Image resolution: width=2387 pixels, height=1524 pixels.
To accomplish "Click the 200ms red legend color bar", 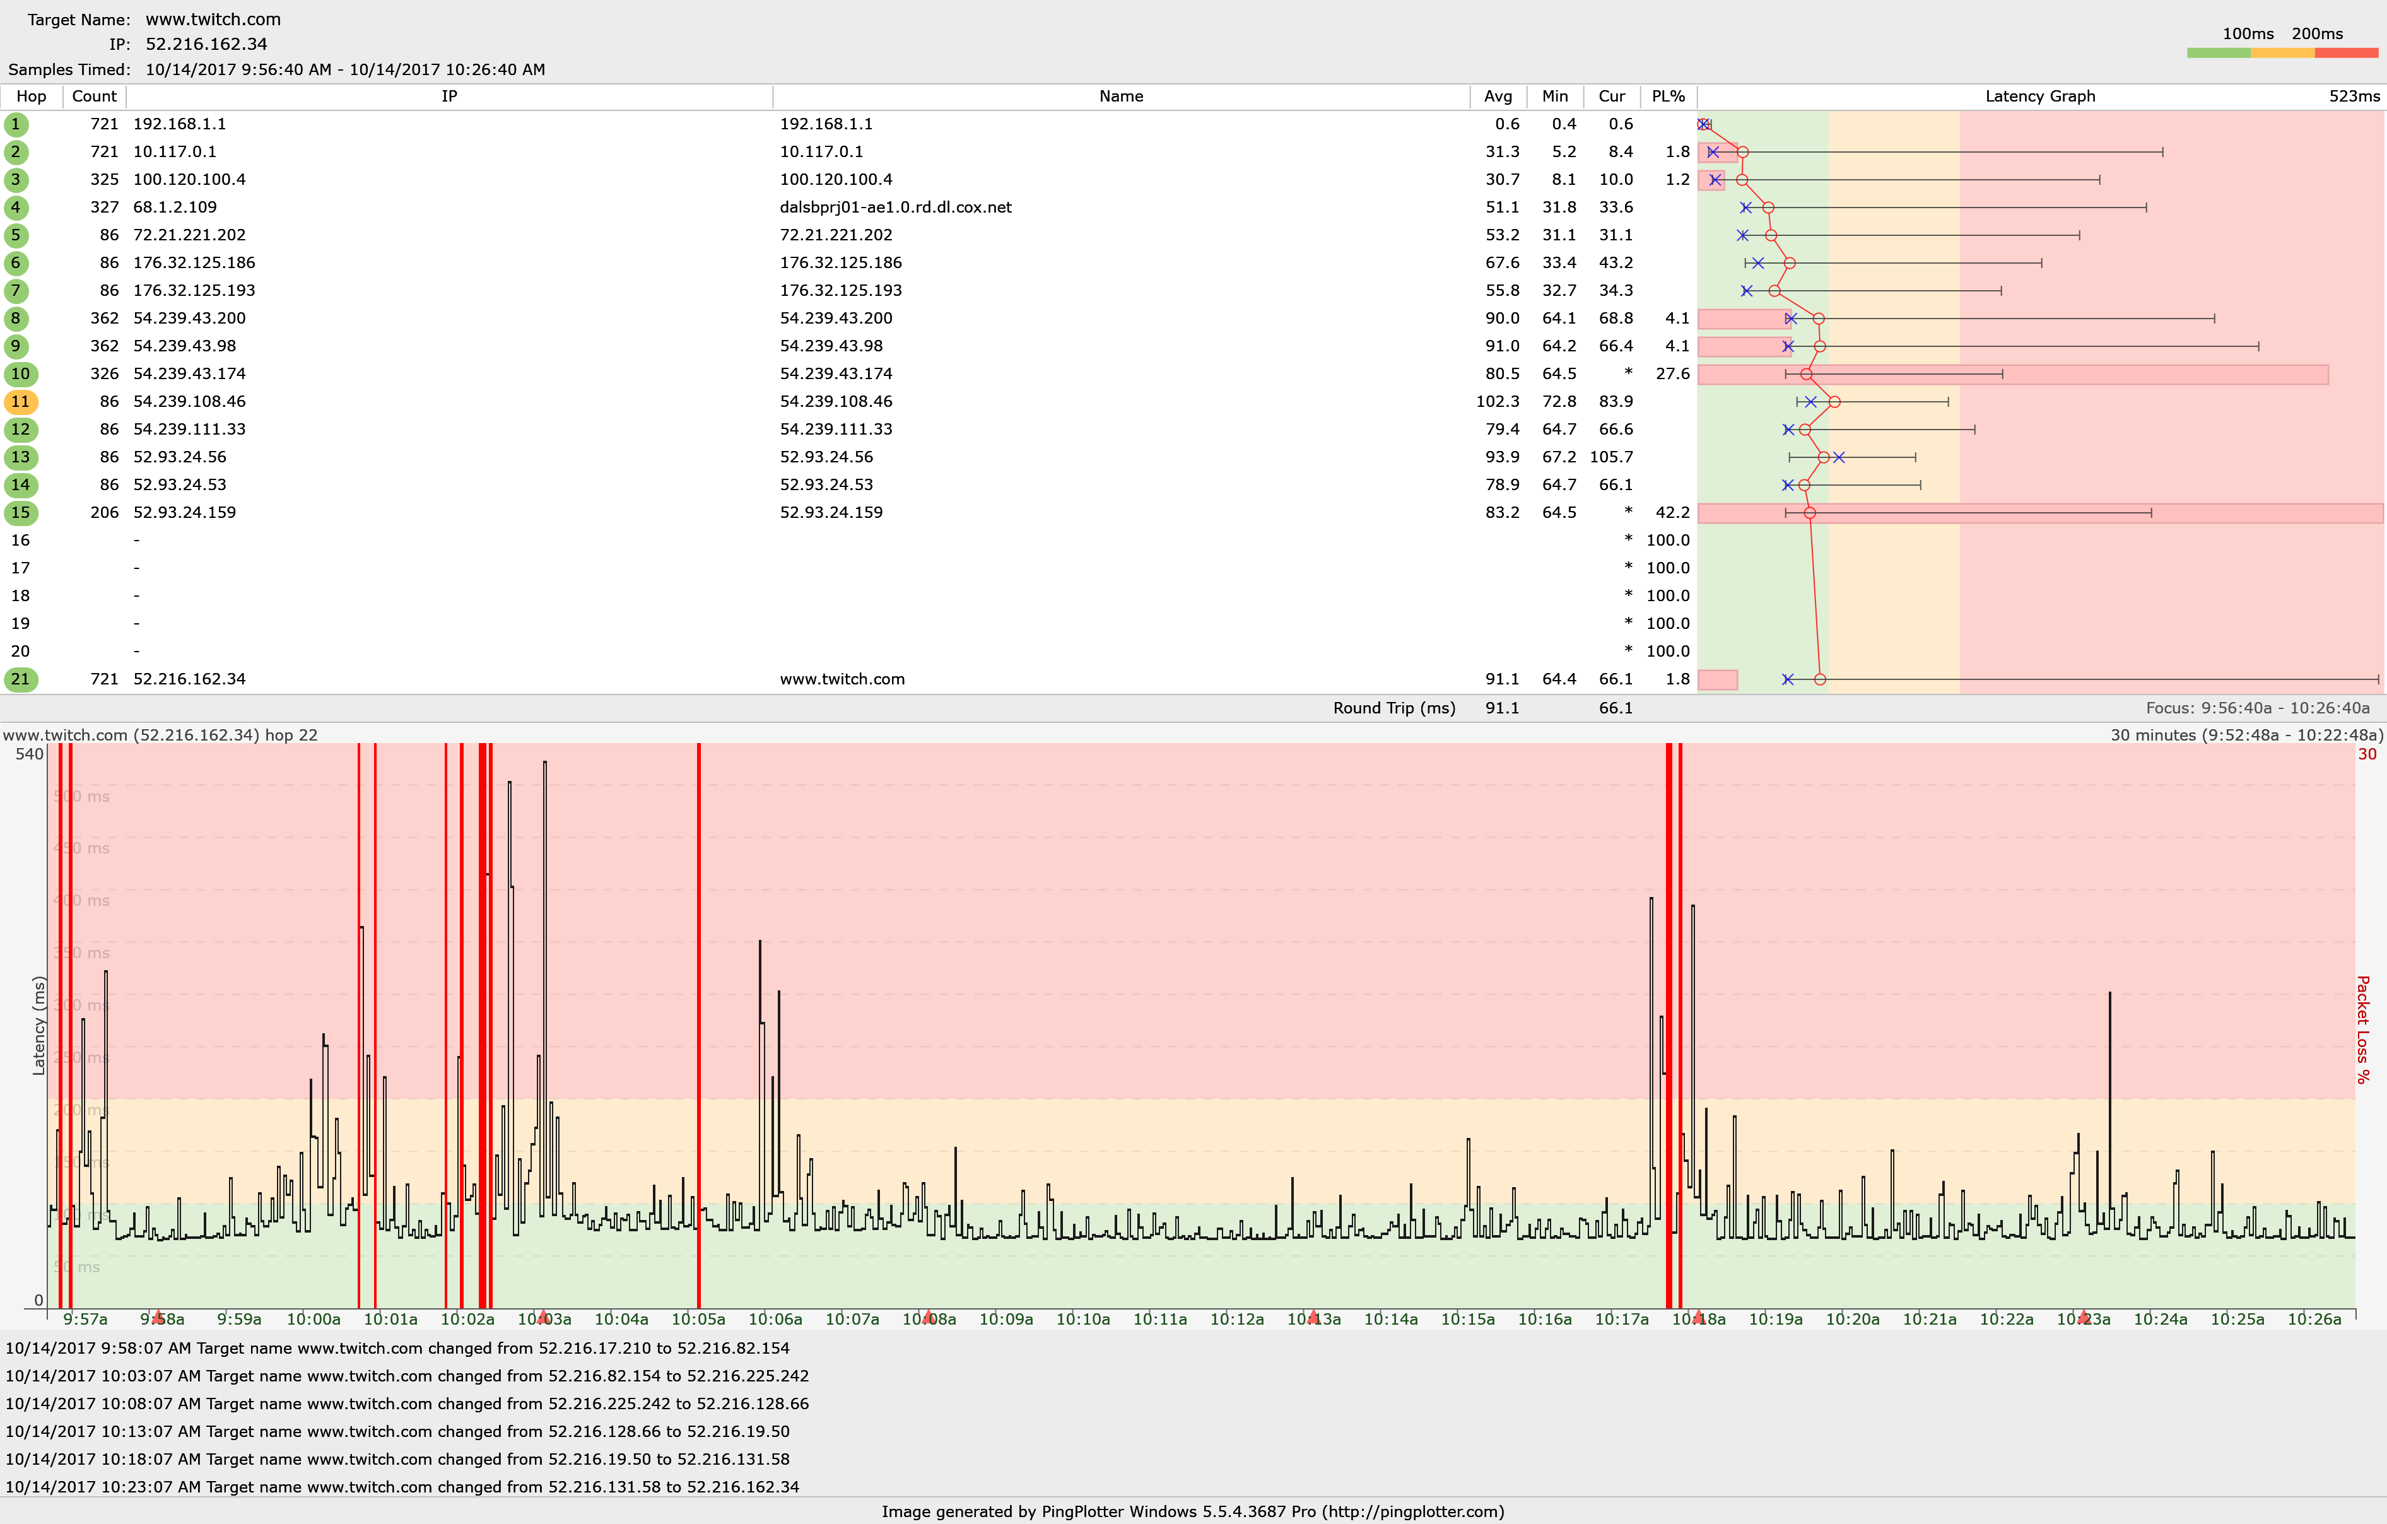I will pyautogui.click(x=2345, y=52).
